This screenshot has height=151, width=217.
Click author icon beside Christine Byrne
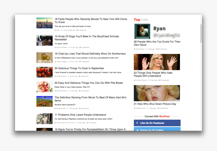pos(55,76)
